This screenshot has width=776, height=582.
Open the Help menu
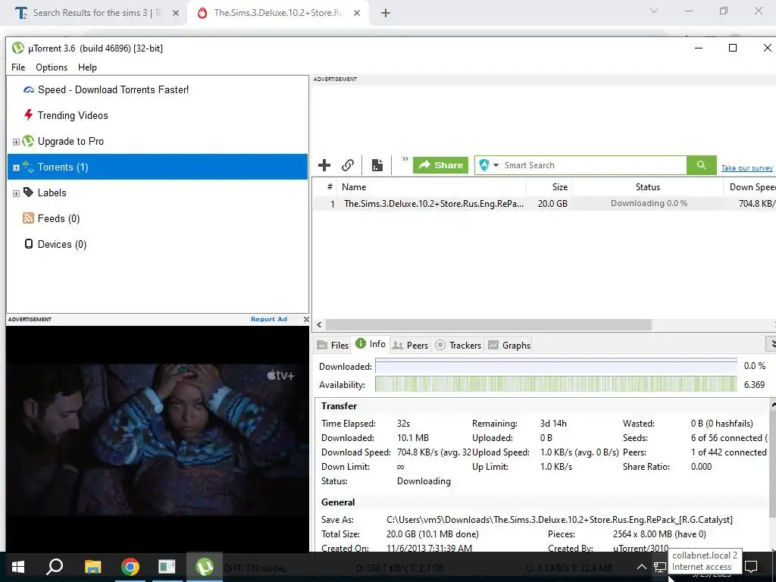[x=87, y=67]
